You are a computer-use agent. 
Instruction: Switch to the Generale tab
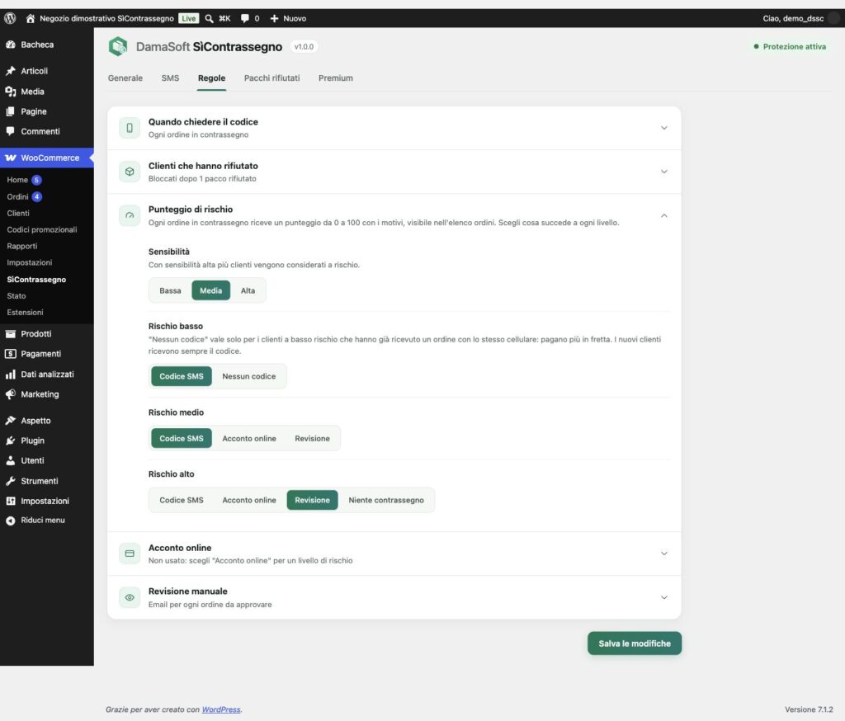coord(125,78)
